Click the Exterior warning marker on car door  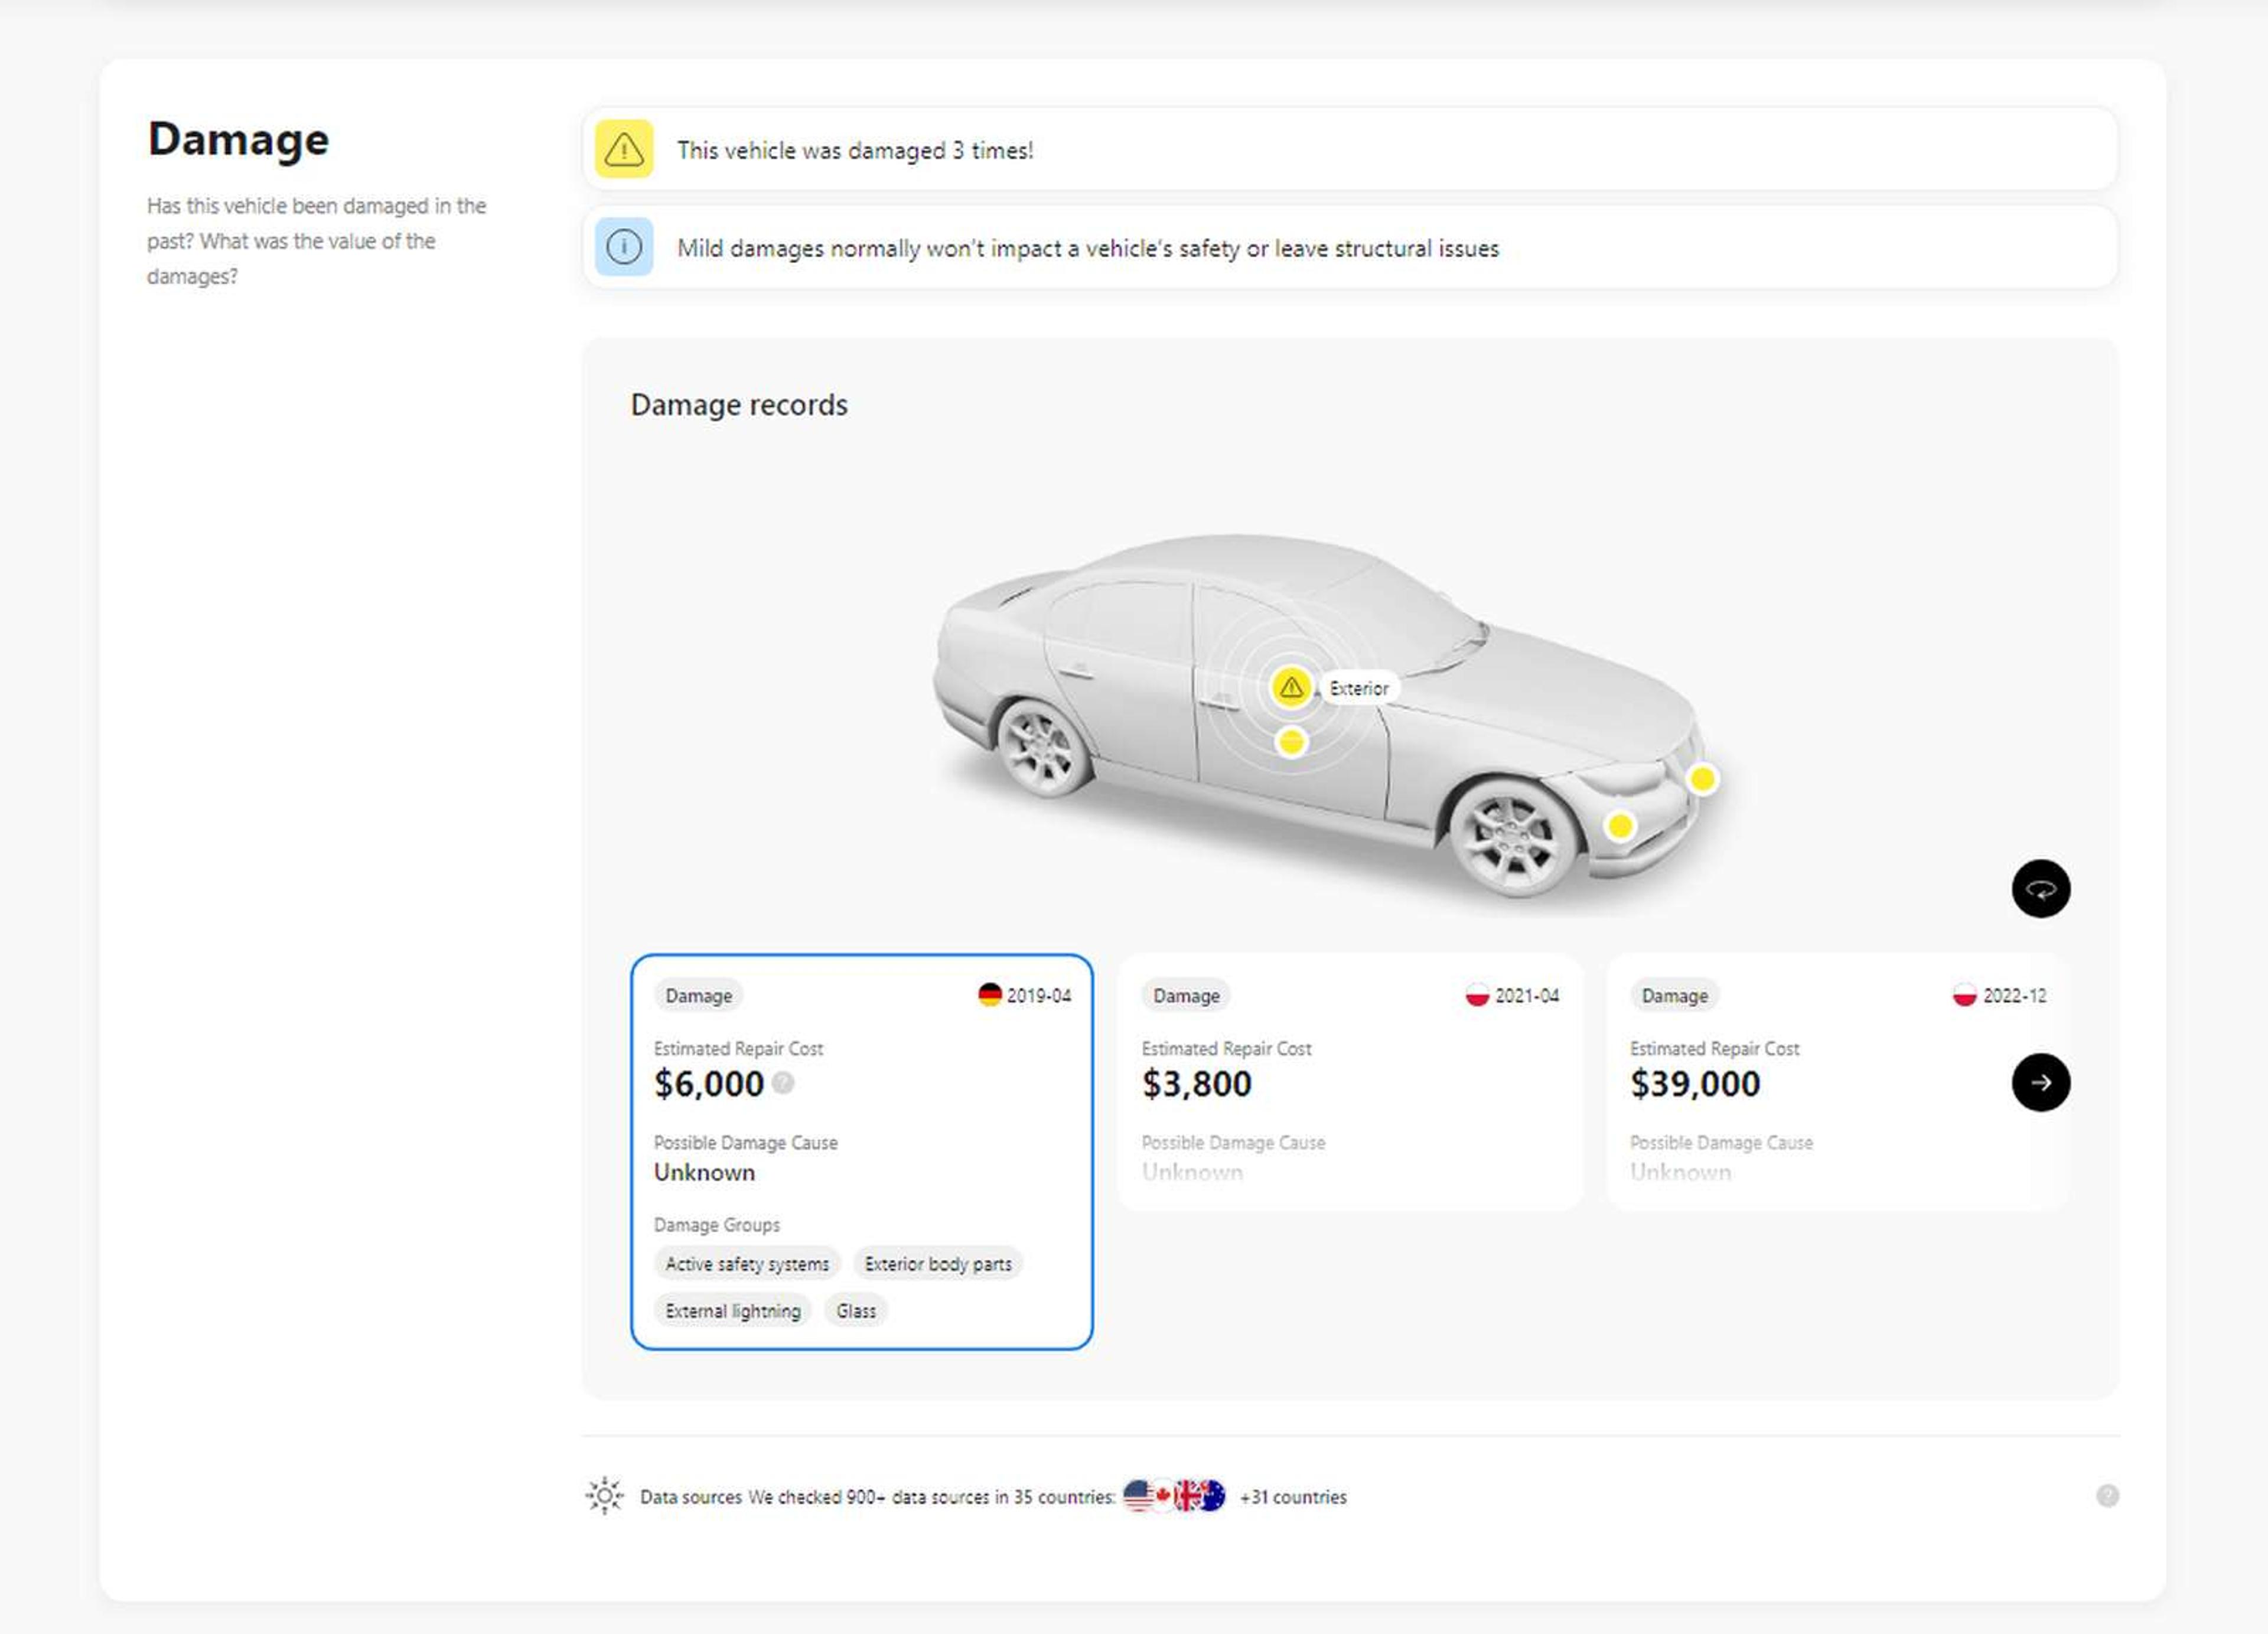click(1291, 687)
